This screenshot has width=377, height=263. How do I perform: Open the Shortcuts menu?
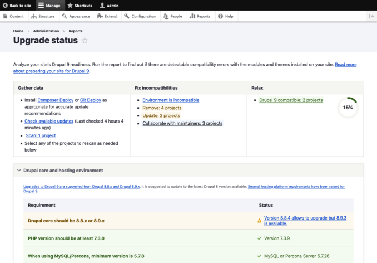point(80,5)
